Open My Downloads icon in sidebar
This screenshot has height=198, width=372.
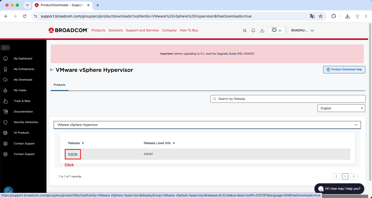(x=5, y=80)
